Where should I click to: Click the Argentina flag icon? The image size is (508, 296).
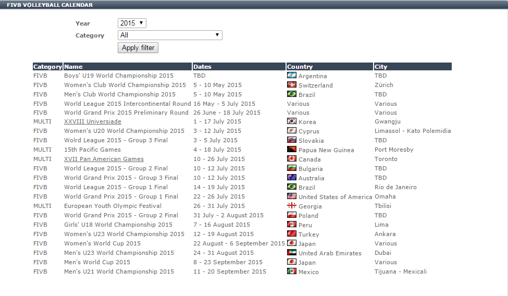coord(292,75)
